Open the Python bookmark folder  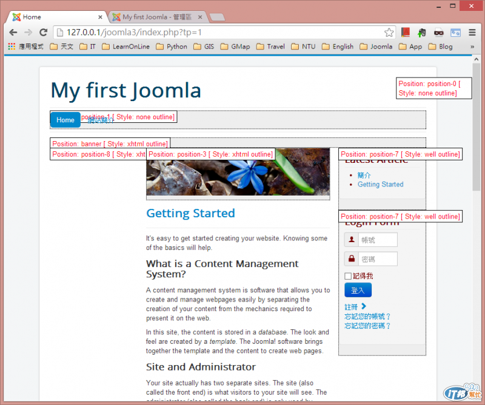coord(172,47)
